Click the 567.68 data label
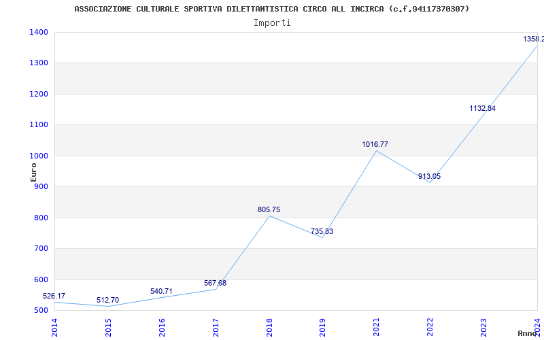The height and width of the screenshot is (340, 544). [x=215, y=283]
